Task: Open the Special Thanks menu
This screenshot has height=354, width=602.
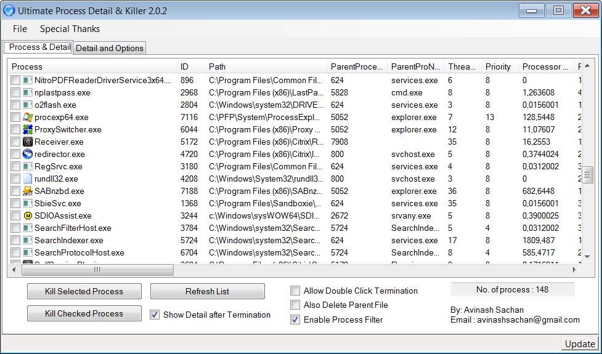Action: click(70, 29)
